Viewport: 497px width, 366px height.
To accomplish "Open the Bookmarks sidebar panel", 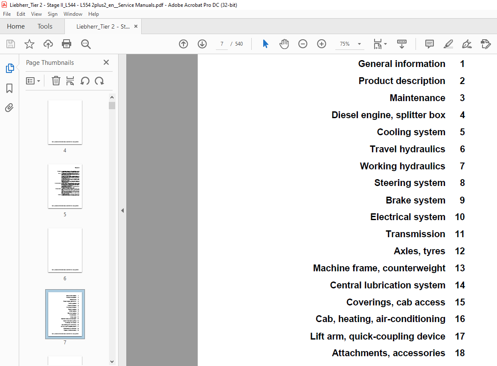I will [x=9, y=88].
